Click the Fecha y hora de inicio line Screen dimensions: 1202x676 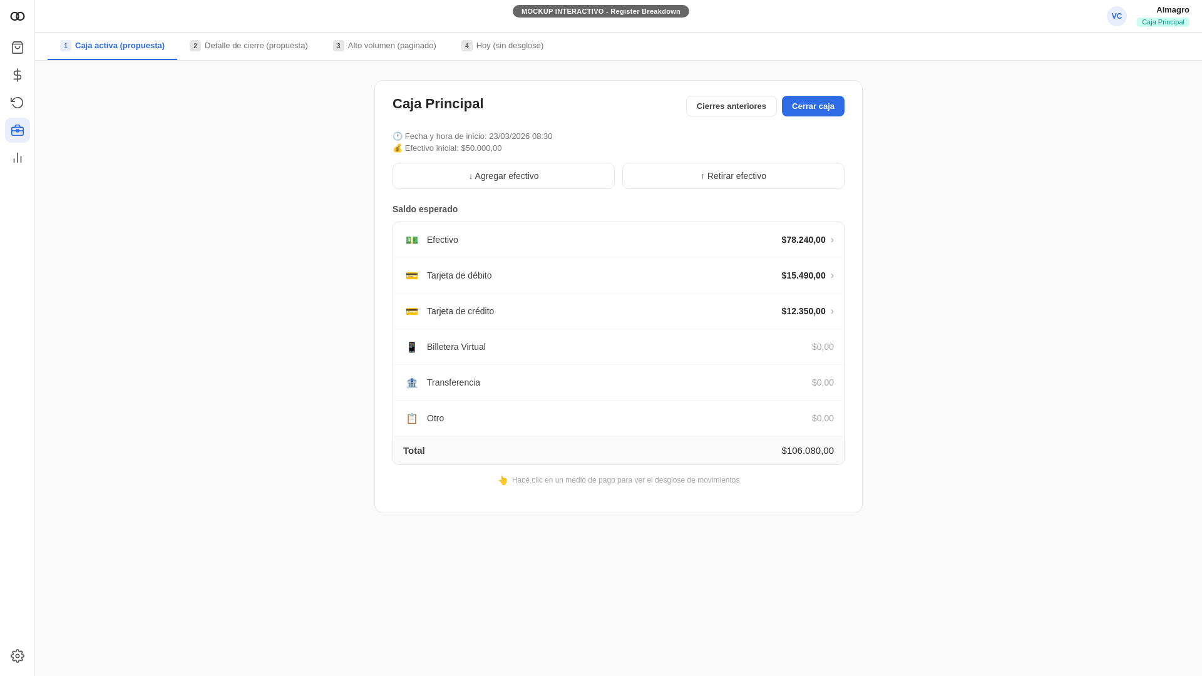473,136
